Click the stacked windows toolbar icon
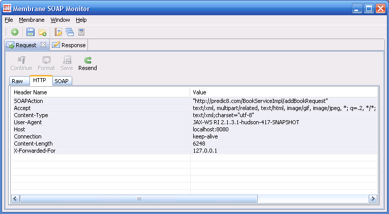Screen dimensions: 389x214 click(x=70, y=32)
